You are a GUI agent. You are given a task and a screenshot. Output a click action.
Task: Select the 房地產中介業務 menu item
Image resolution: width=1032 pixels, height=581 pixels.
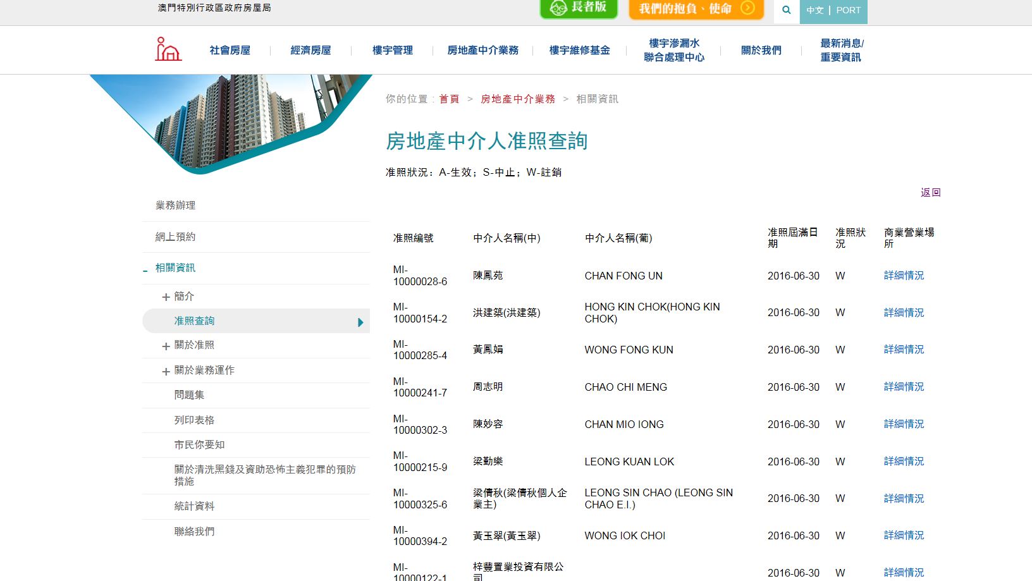point(482,51)
